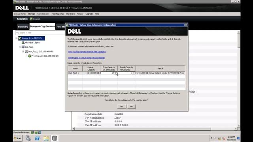
Task: Click the green Optimal status checkmark icon
Action: (31, 19)
